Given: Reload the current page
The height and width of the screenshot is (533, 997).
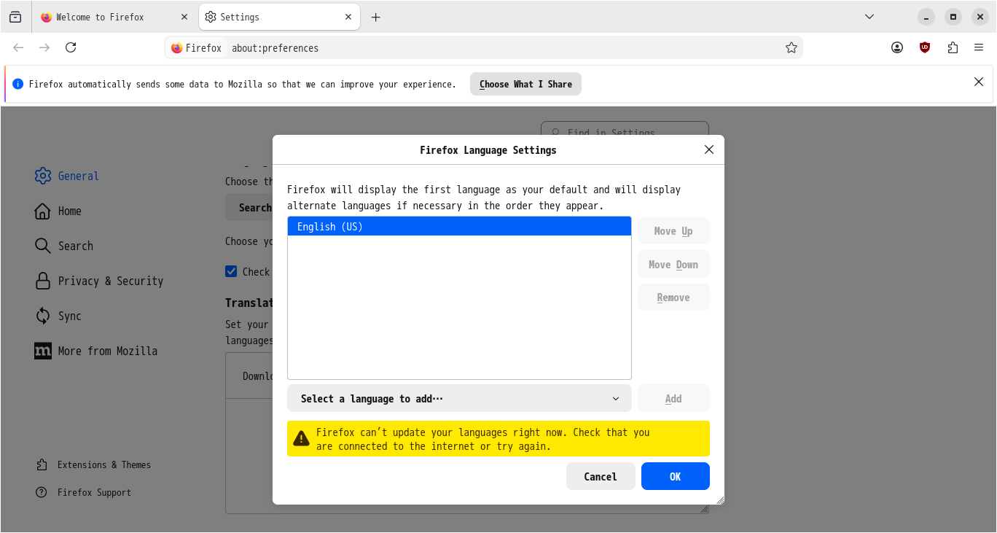Looking at the screenshot, I should tap(71, 47).
